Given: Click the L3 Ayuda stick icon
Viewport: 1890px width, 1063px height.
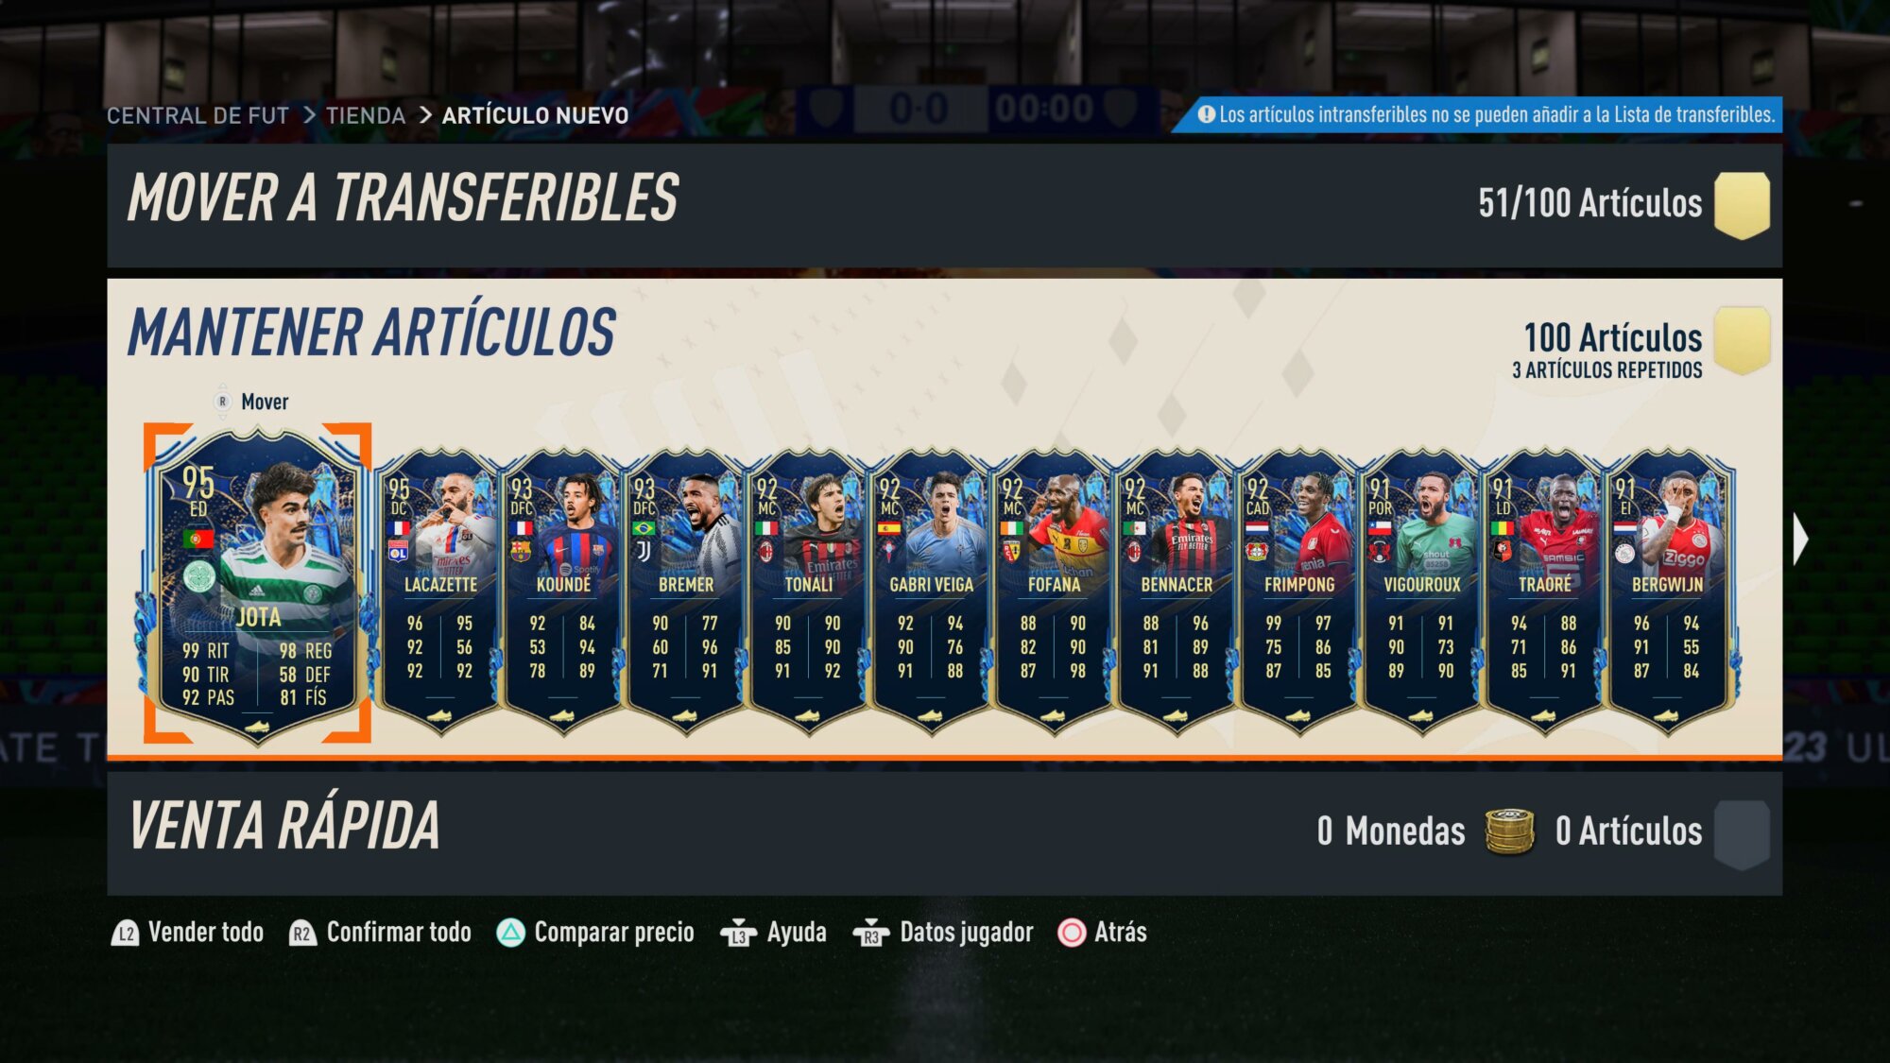Looking at the screenshot, I should (x=738, y=934).
